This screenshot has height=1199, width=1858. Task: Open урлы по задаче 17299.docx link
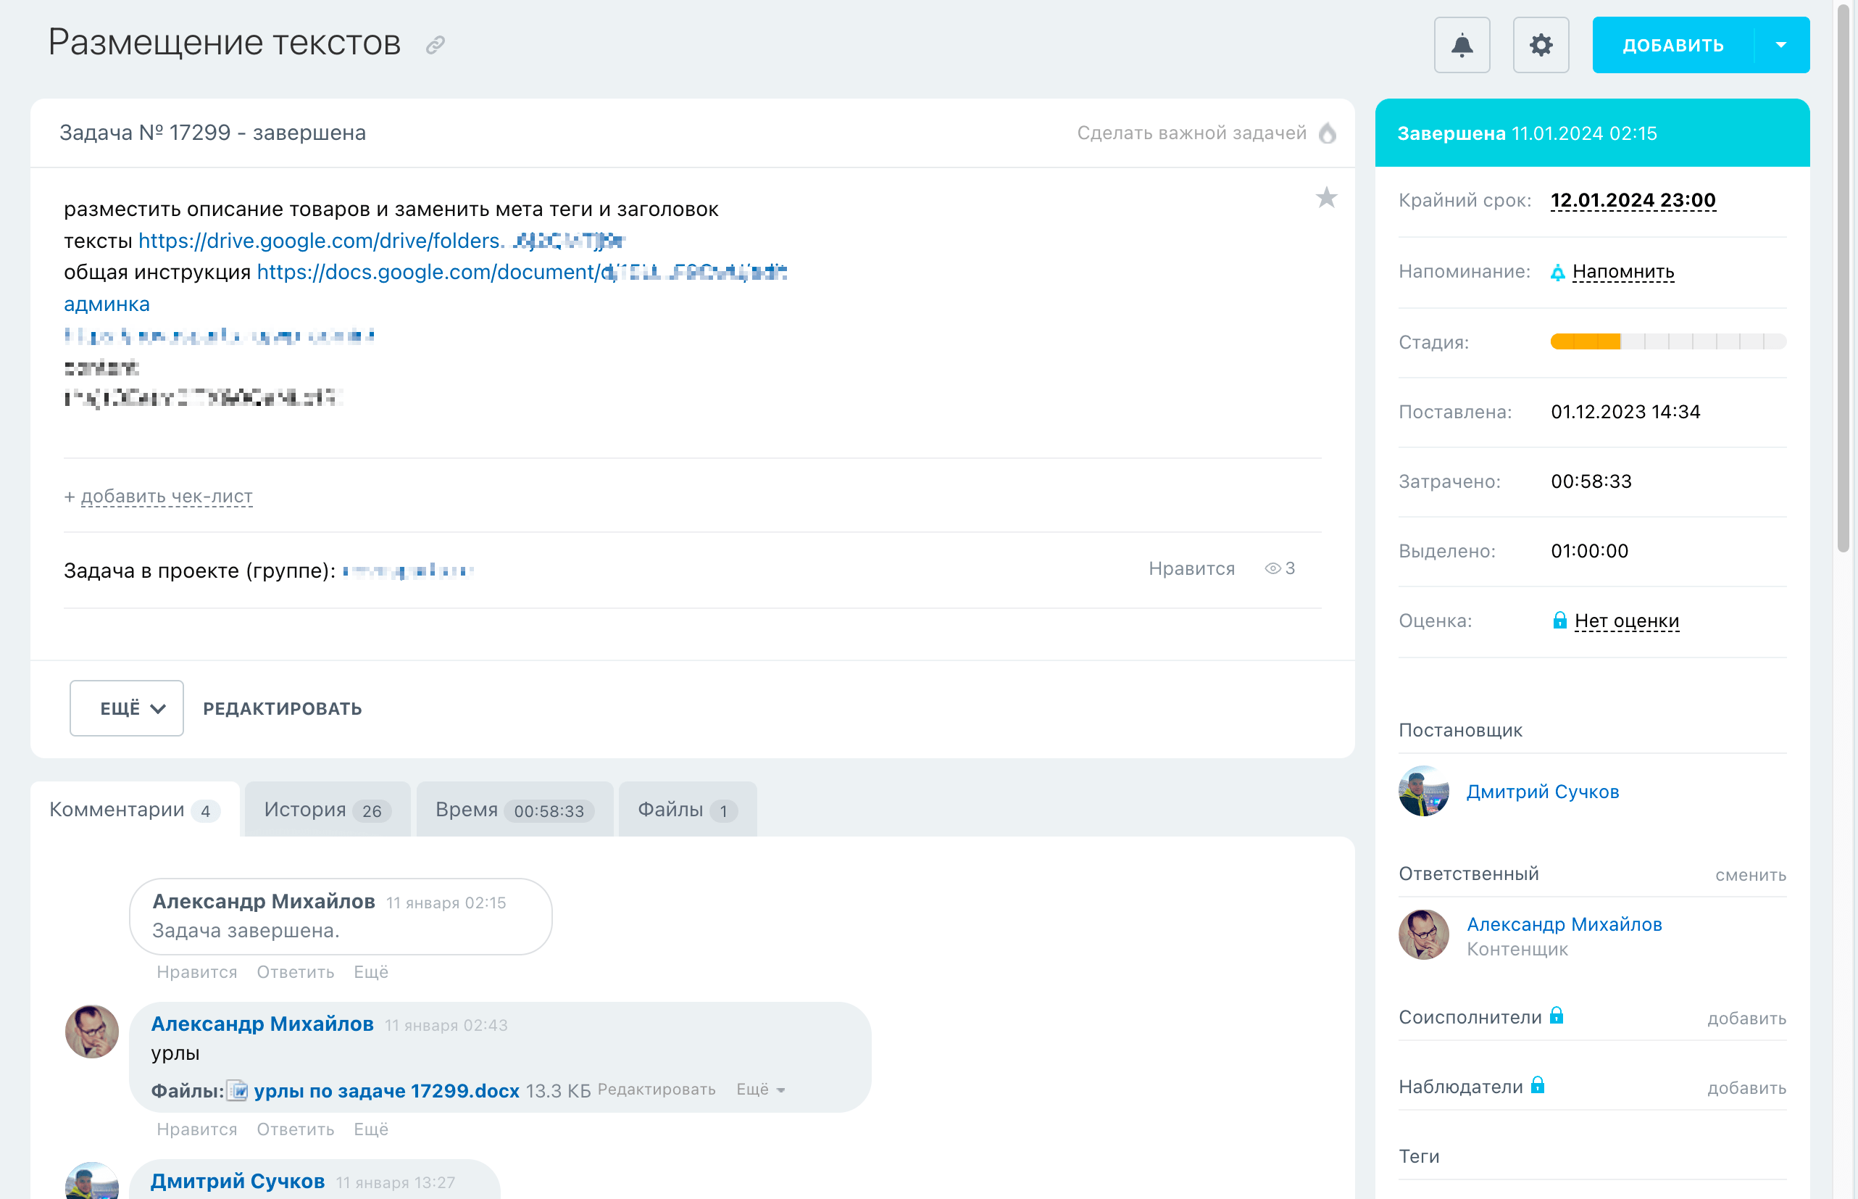[386, 1091]
